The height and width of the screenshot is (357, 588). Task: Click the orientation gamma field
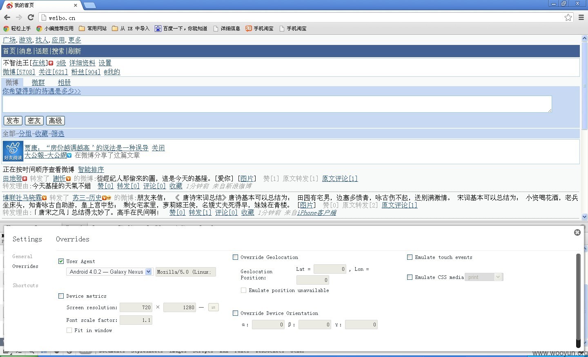361,325
